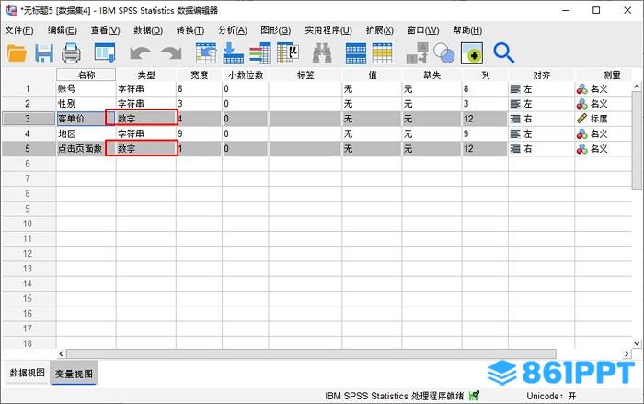
Task: Click left-align icon in 性别 row
Action: [x=515, y=104]
